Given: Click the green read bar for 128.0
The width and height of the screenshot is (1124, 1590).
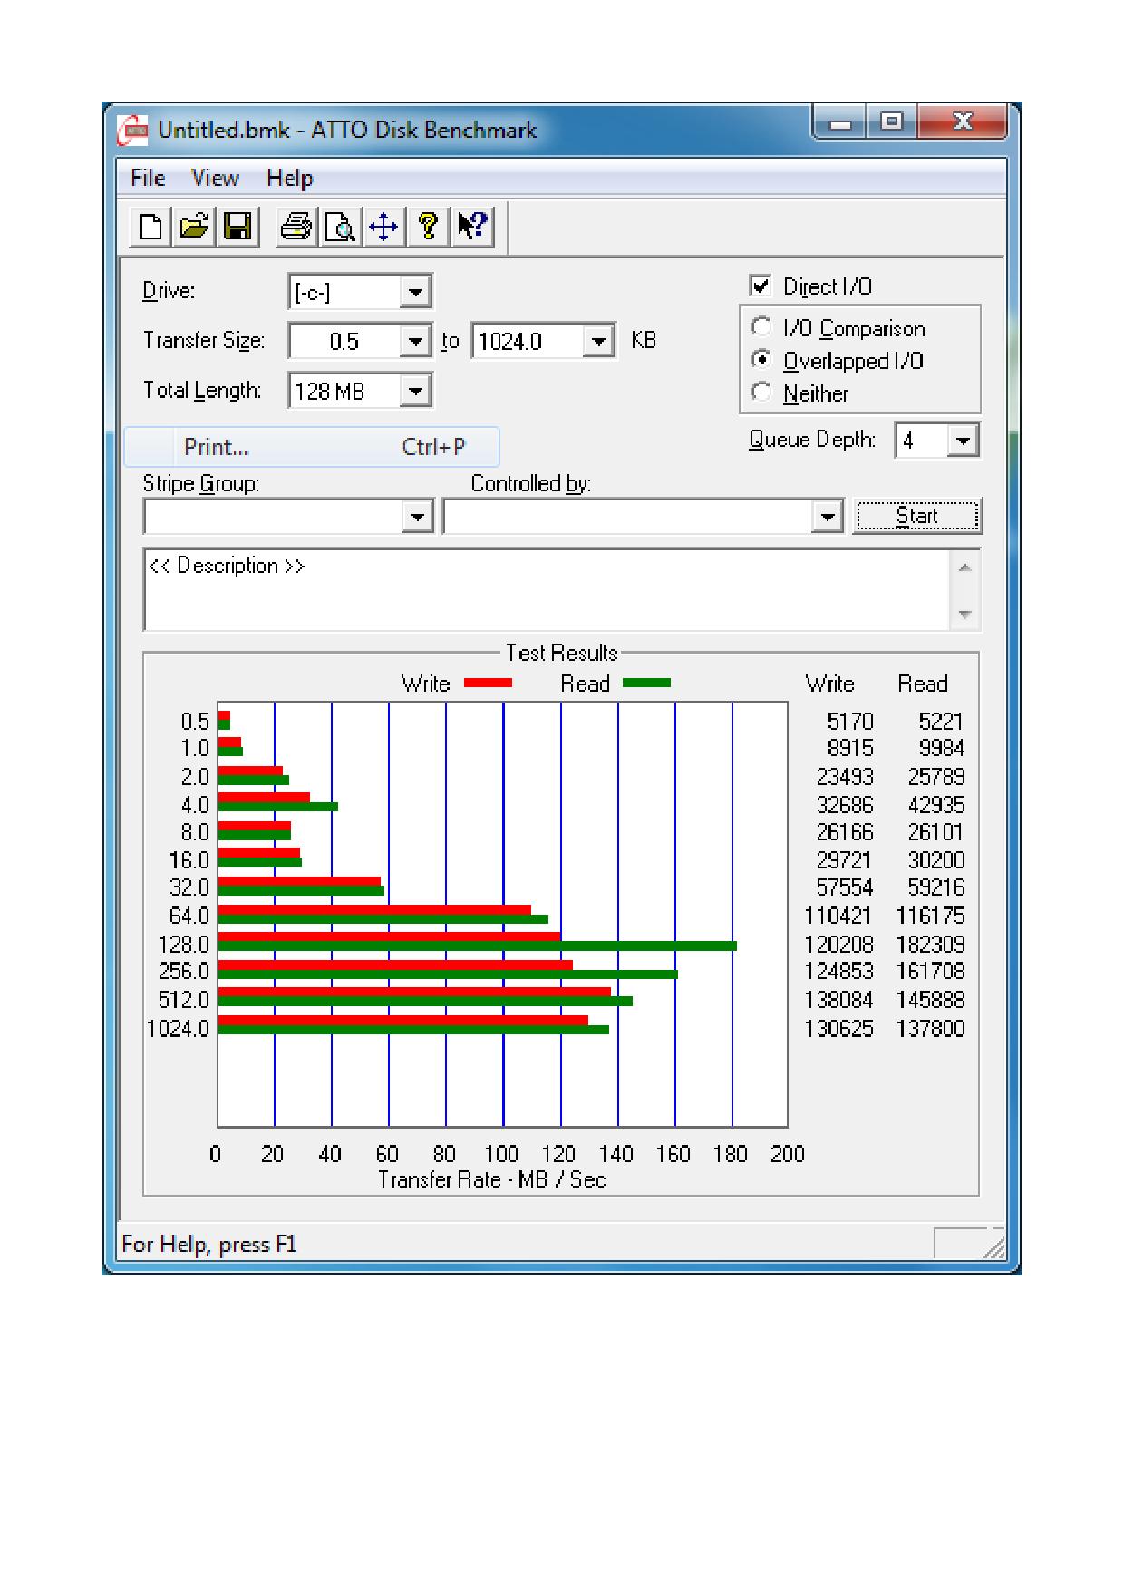Looking at the screenshot, I should [478, 946].
